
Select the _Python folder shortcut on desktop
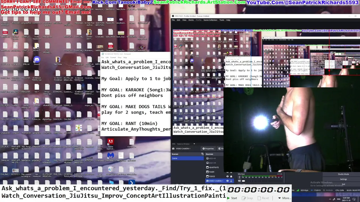pyautogui.click(x=37, y=102)
